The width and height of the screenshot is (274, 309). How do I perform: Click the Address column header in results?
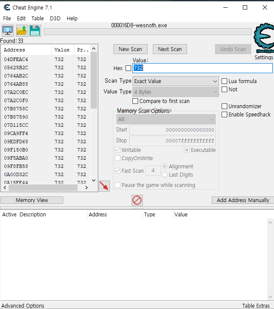click(x=26, y=50)
